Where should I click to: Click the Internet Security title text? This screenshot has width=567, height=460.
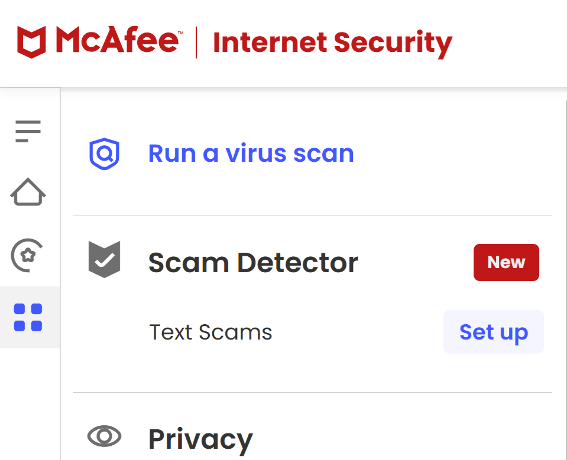(332, 43)
